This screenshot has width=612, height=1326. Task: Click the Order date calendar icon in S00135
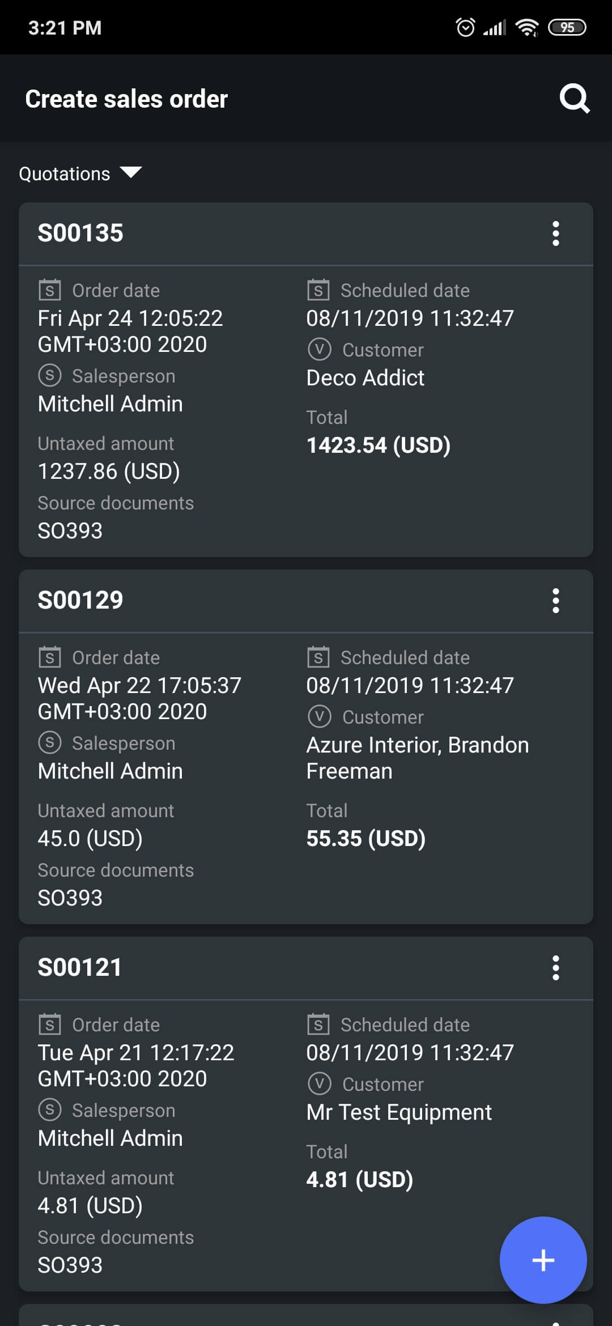[x=49, y=290]
